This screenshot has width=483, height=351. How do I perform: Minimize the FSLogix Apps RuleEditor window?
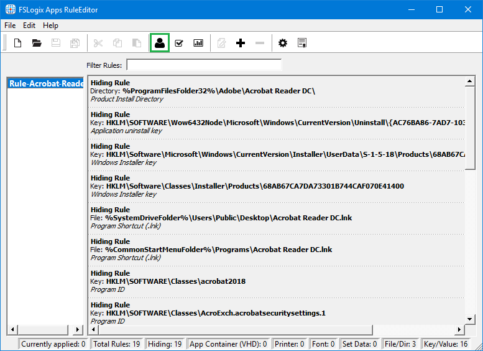(412, 9)
